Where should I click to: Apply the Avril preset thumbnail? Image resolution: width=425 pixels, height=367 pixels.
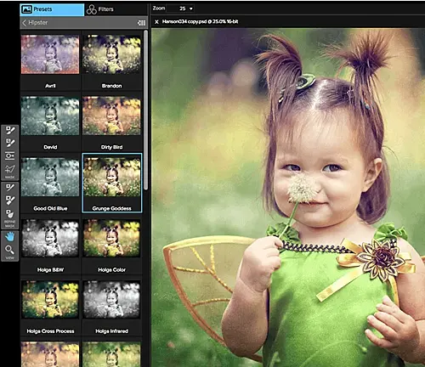(50, 54)
